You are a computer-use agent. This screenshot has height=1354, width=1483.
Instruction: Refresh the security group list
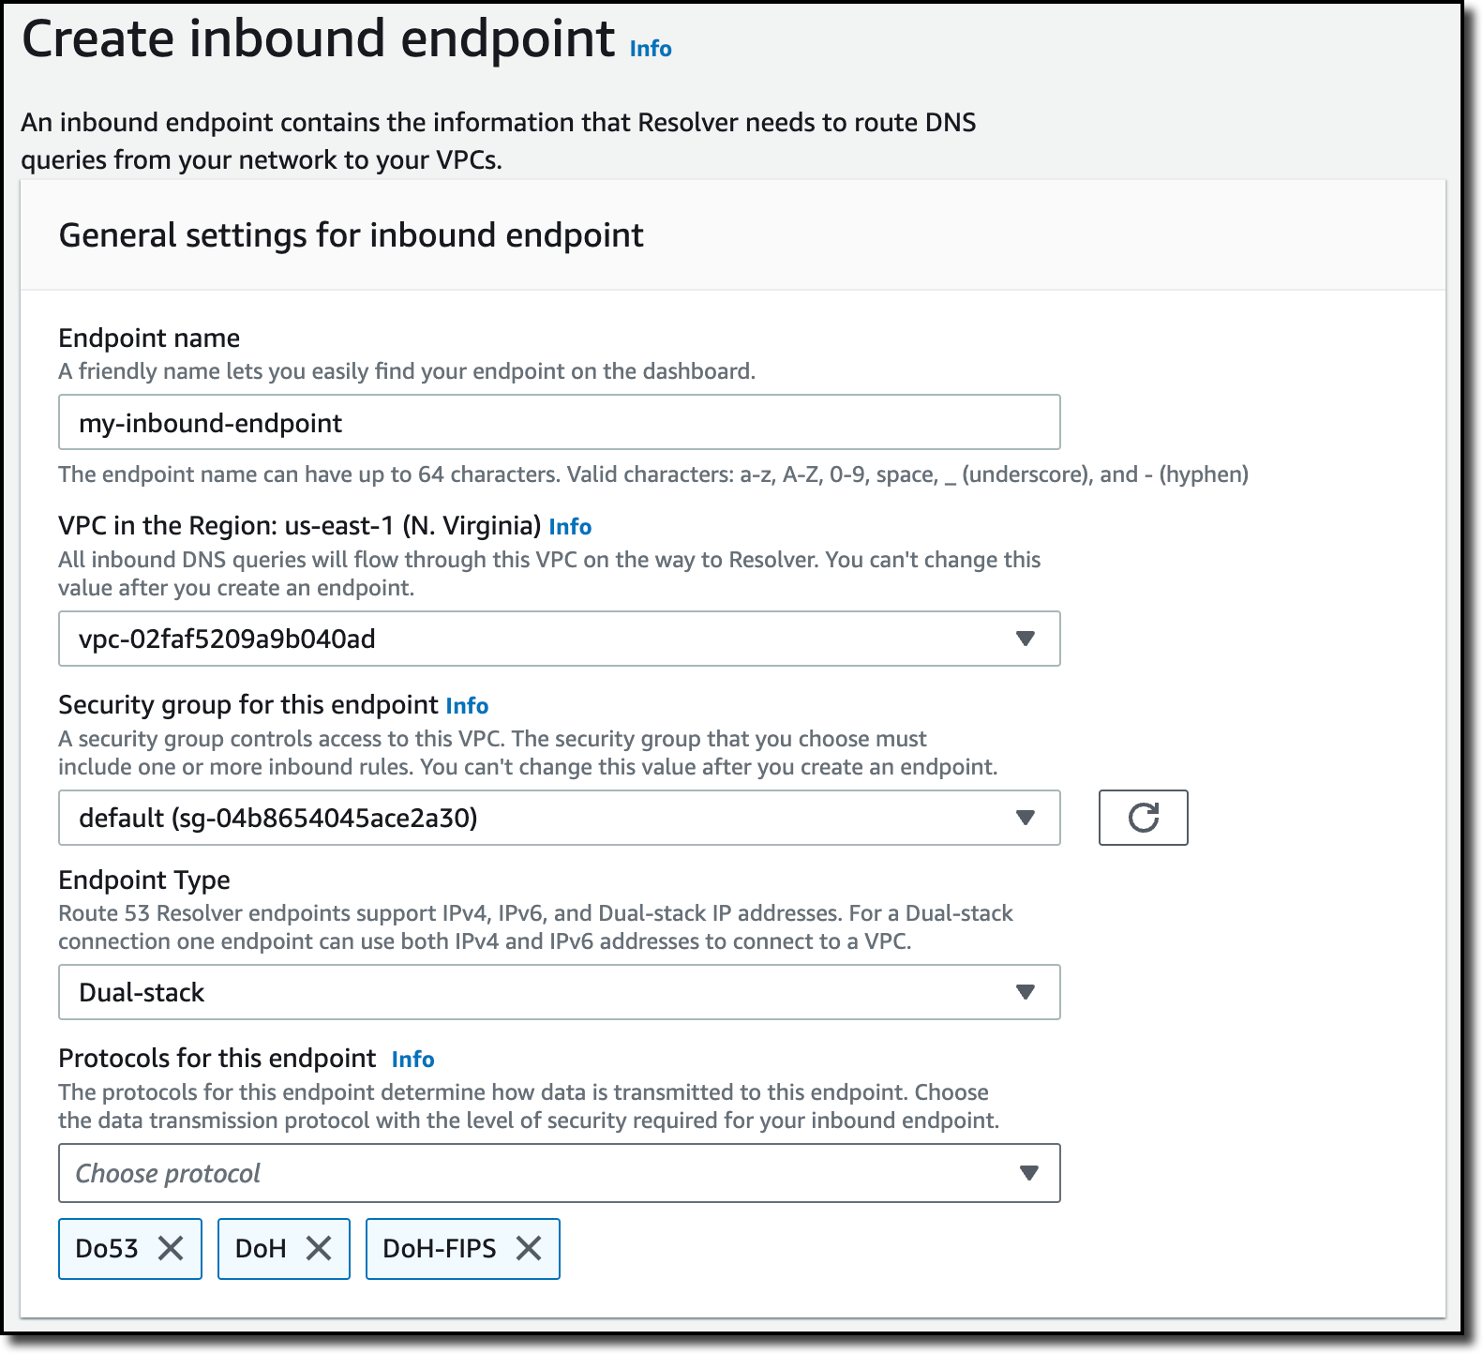1143,818
